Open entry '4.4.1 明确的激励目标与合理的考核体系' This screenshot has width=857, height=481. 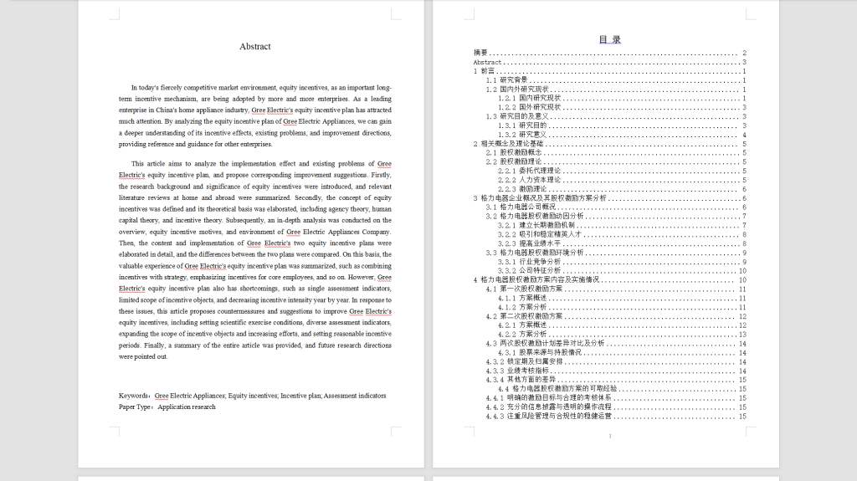point(616,398)
